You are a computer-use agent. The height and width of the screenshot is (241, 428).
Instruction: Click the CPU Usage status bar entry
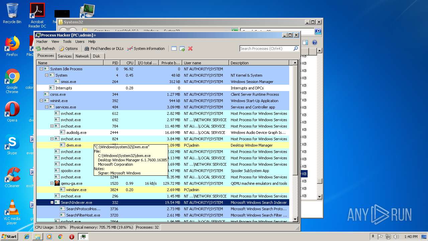[x=51, y=227]
